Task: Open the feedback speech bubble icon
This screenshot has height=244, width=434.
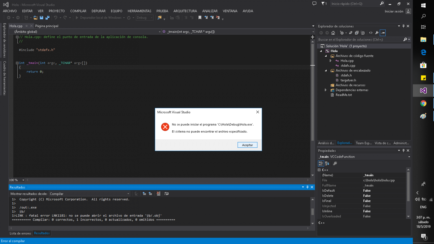Action: coord(314,4)
